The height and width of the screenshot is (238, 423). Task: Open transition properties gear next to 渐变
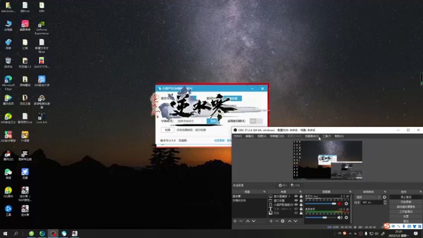pos(384,197)
